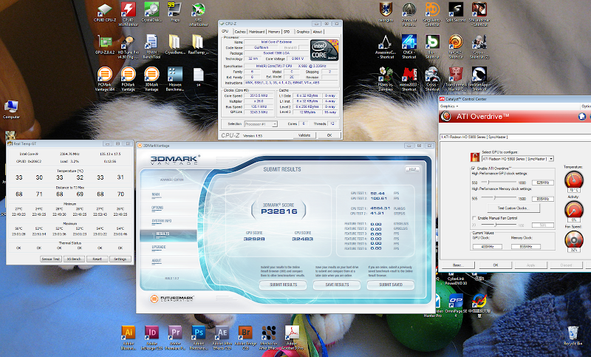Open the Blur shortcut on the desktop

(x=432, y=47)
